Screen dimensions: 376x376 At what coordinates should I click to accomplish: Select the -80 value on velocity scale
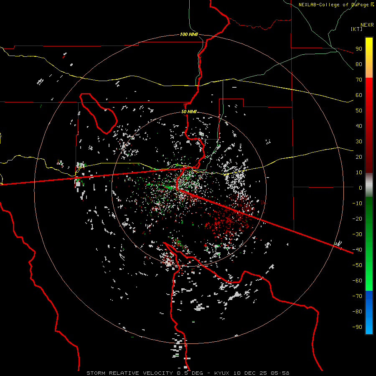pos(357,312)
